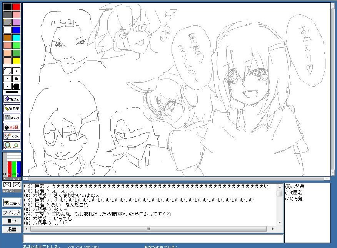Click the kick button
Image resolution: width=337 pixels, height=248 pixels.
12,136
